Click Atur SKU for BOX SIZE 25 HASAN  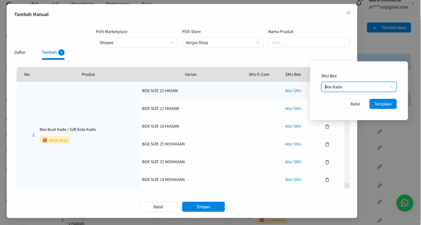(293, 91)
